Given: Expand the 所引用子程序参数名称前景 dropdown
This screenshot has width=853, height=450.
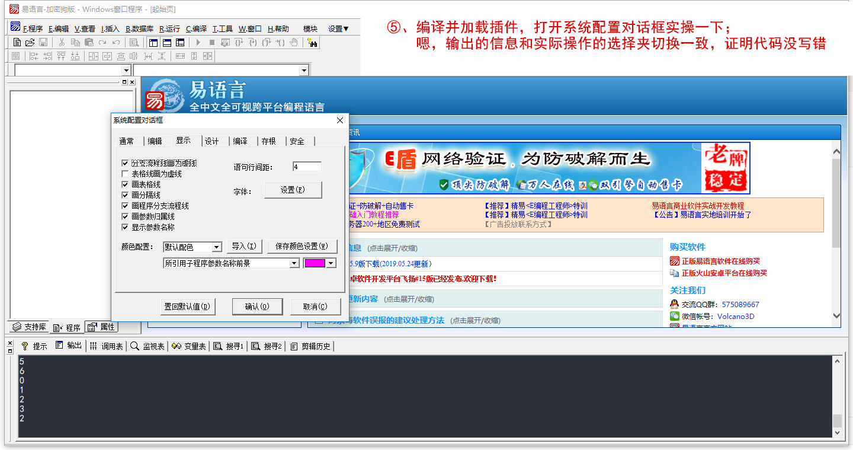Looking at the screenshot, I should click(294, 263).
